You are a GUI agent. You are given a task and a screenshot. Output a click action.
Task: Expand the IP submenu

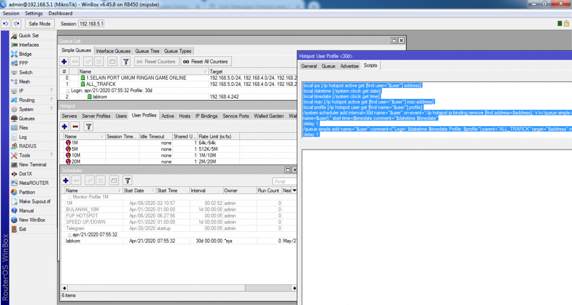[21, 91]
